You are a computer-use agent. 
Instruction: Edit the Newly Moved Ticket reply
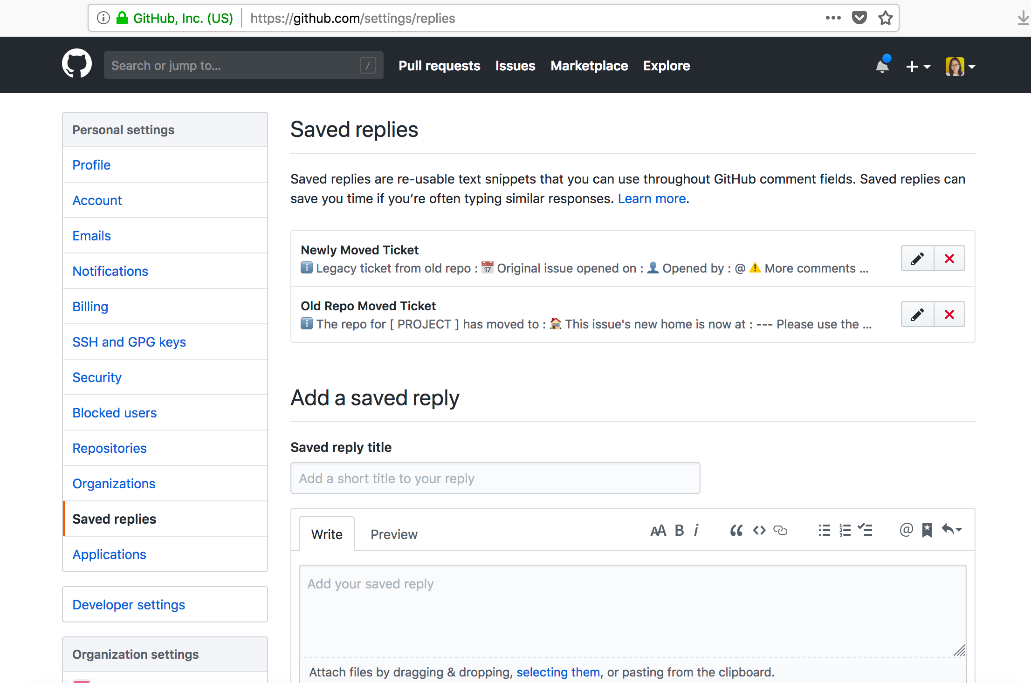917,259
